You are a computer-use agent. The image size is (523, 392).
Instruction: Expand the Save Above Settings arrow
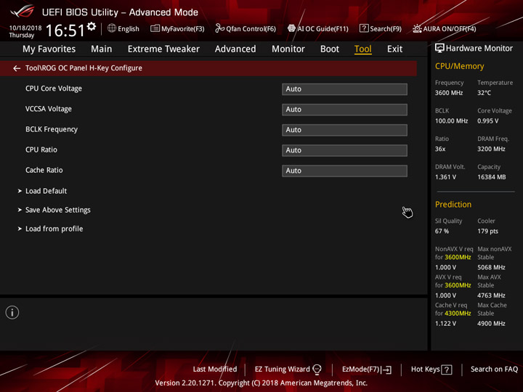[x=20, y=210]
